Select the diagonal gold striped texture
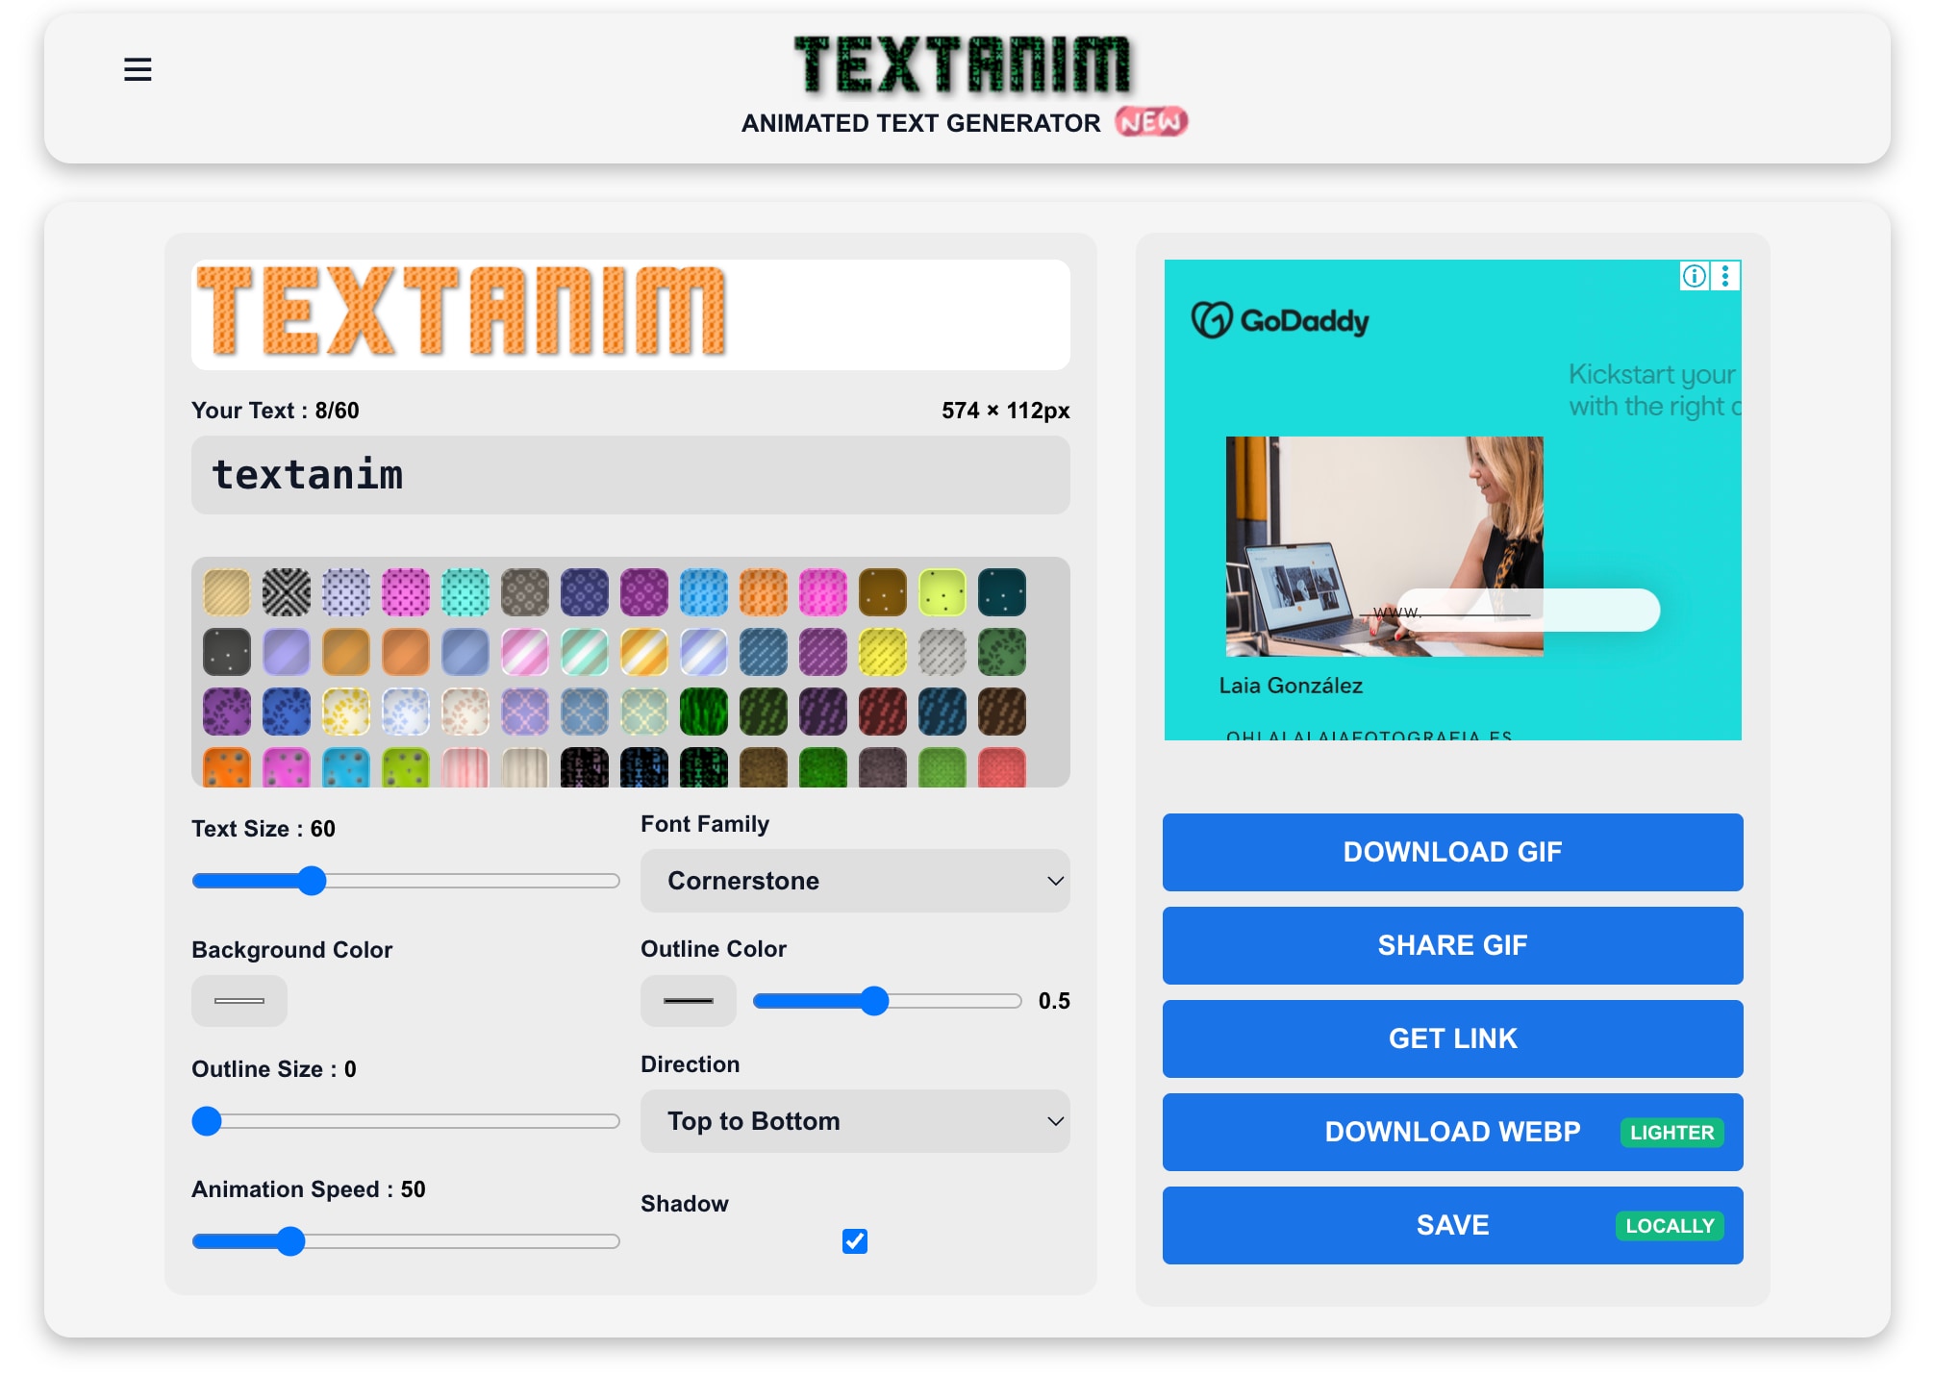 tap(643, 652)
